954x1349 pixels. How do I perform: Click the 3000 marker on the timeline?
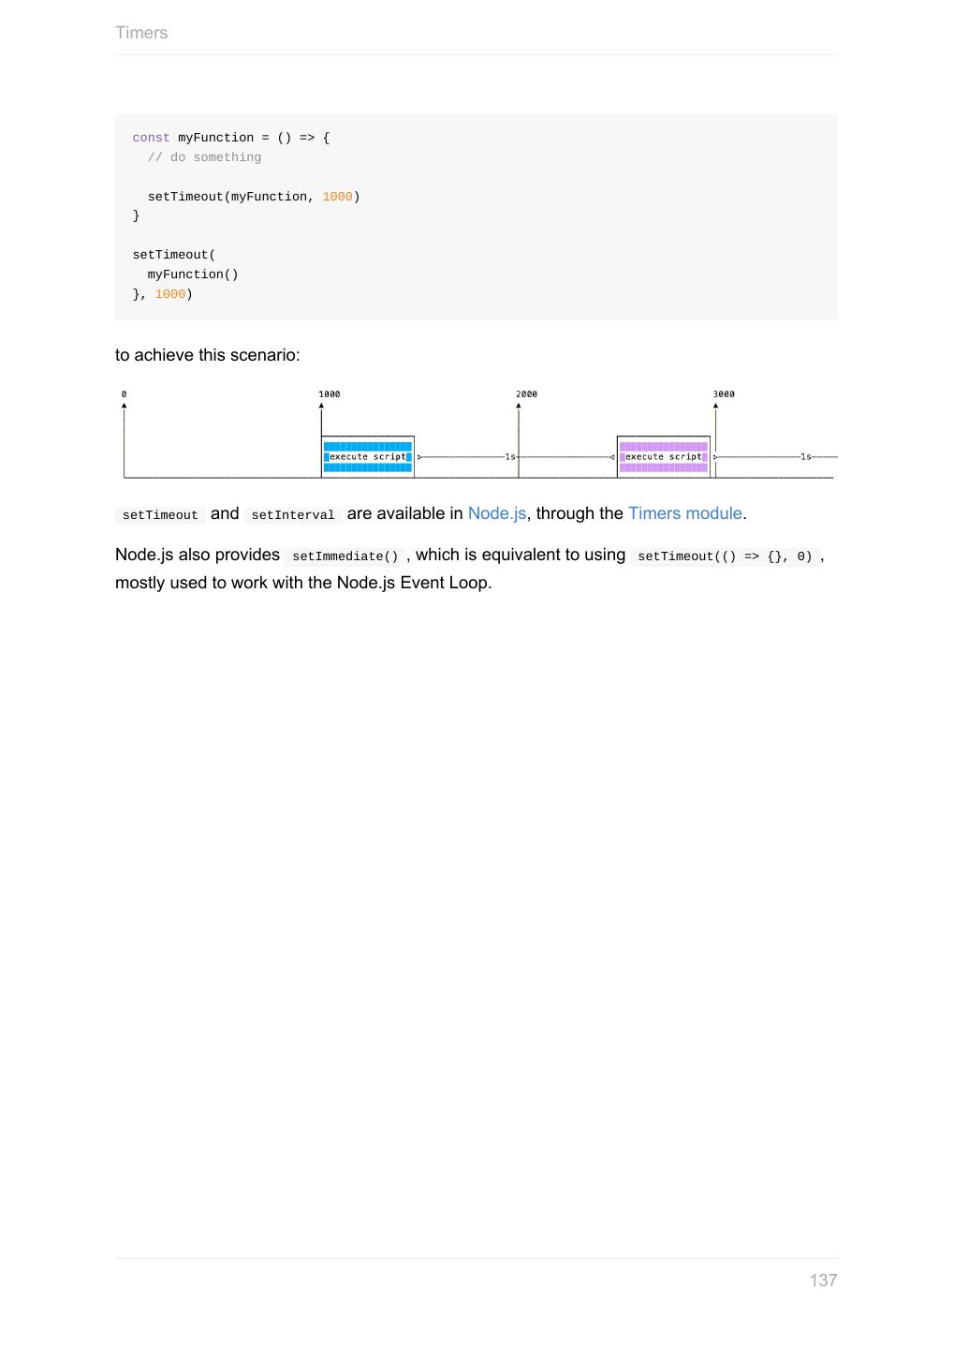coord(724,394)
